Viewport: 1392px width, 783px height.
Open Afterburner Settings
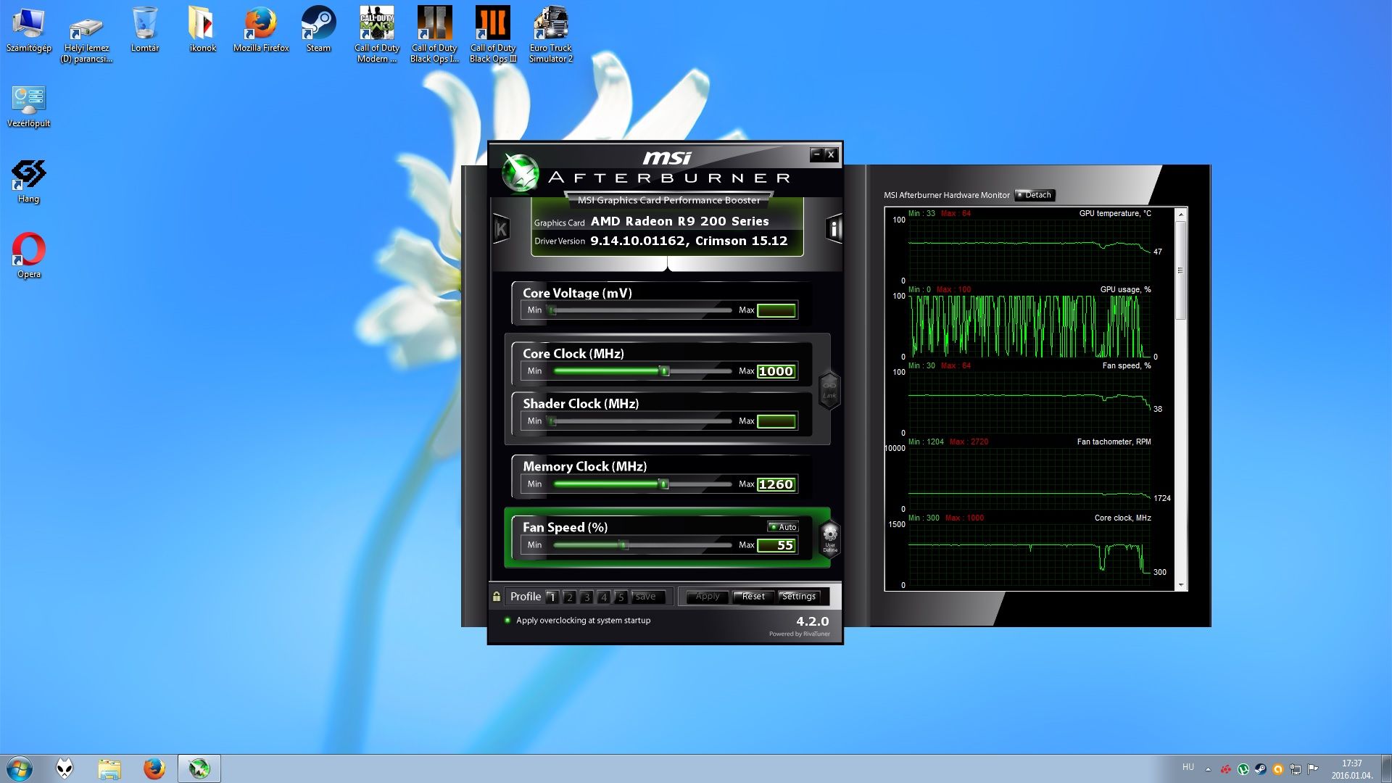coord(799,597)
